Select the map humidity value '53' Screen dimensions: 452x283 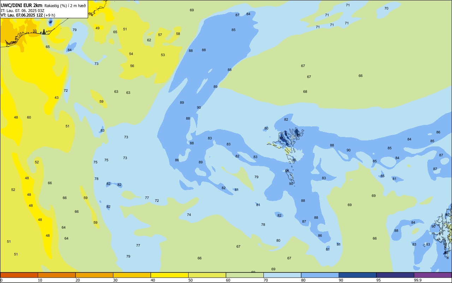tap(163, 55)
